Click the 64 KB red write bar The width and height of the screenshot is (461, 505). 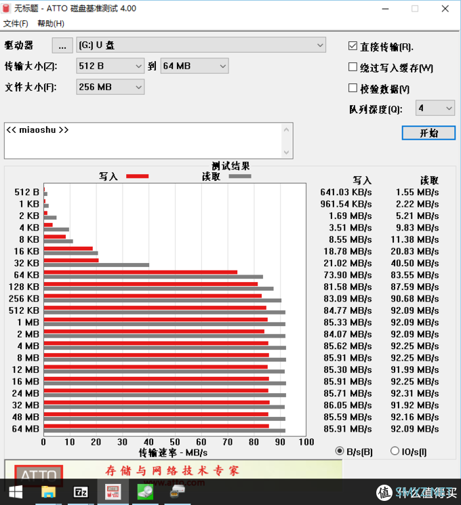click(x=140, y=272)
